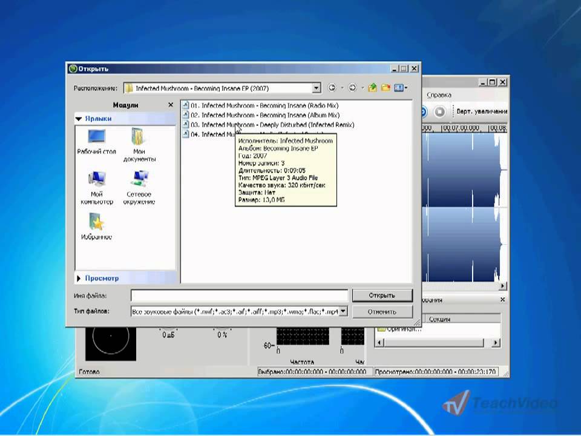
Task: Open the Мой компьютер shortcut
Action: click(x=97, y=188)
